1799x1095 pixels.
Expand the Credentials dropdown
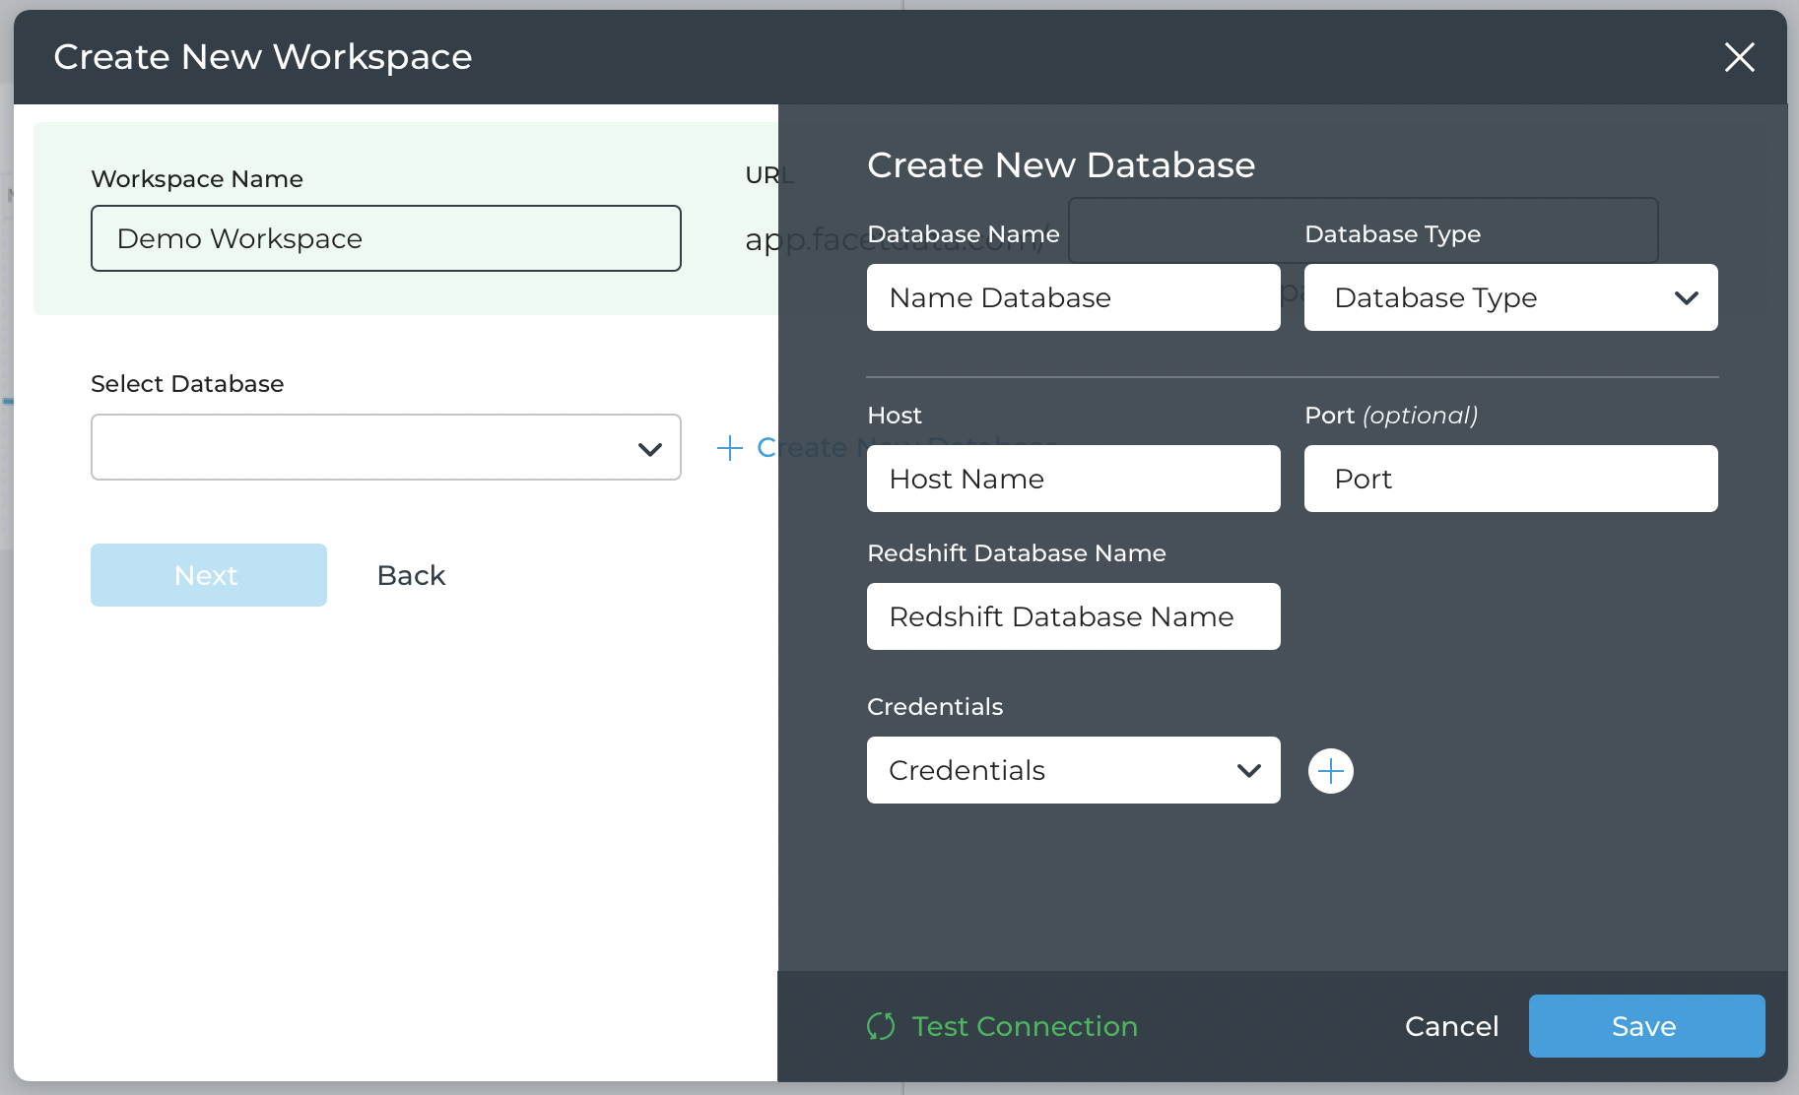click(1072, 770)
